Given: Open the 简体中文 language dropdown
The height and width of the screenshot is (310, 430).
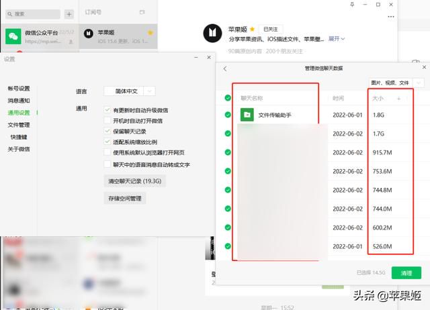Looking at the screenshot, I should (x=130, y=91).
